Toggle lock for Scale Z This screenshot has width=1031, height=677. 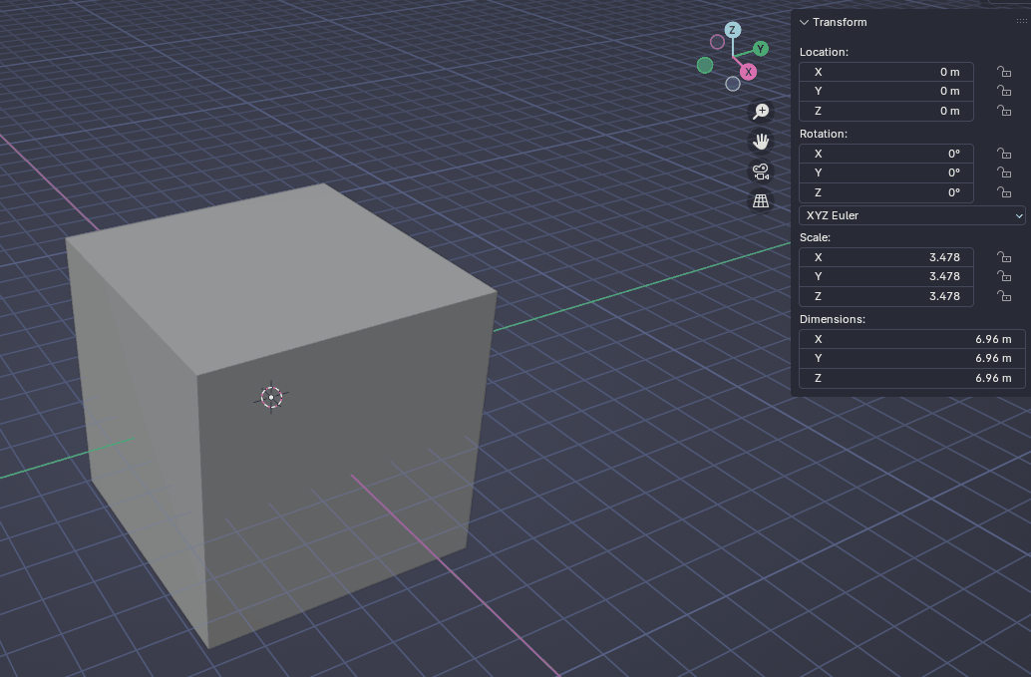1003,296
